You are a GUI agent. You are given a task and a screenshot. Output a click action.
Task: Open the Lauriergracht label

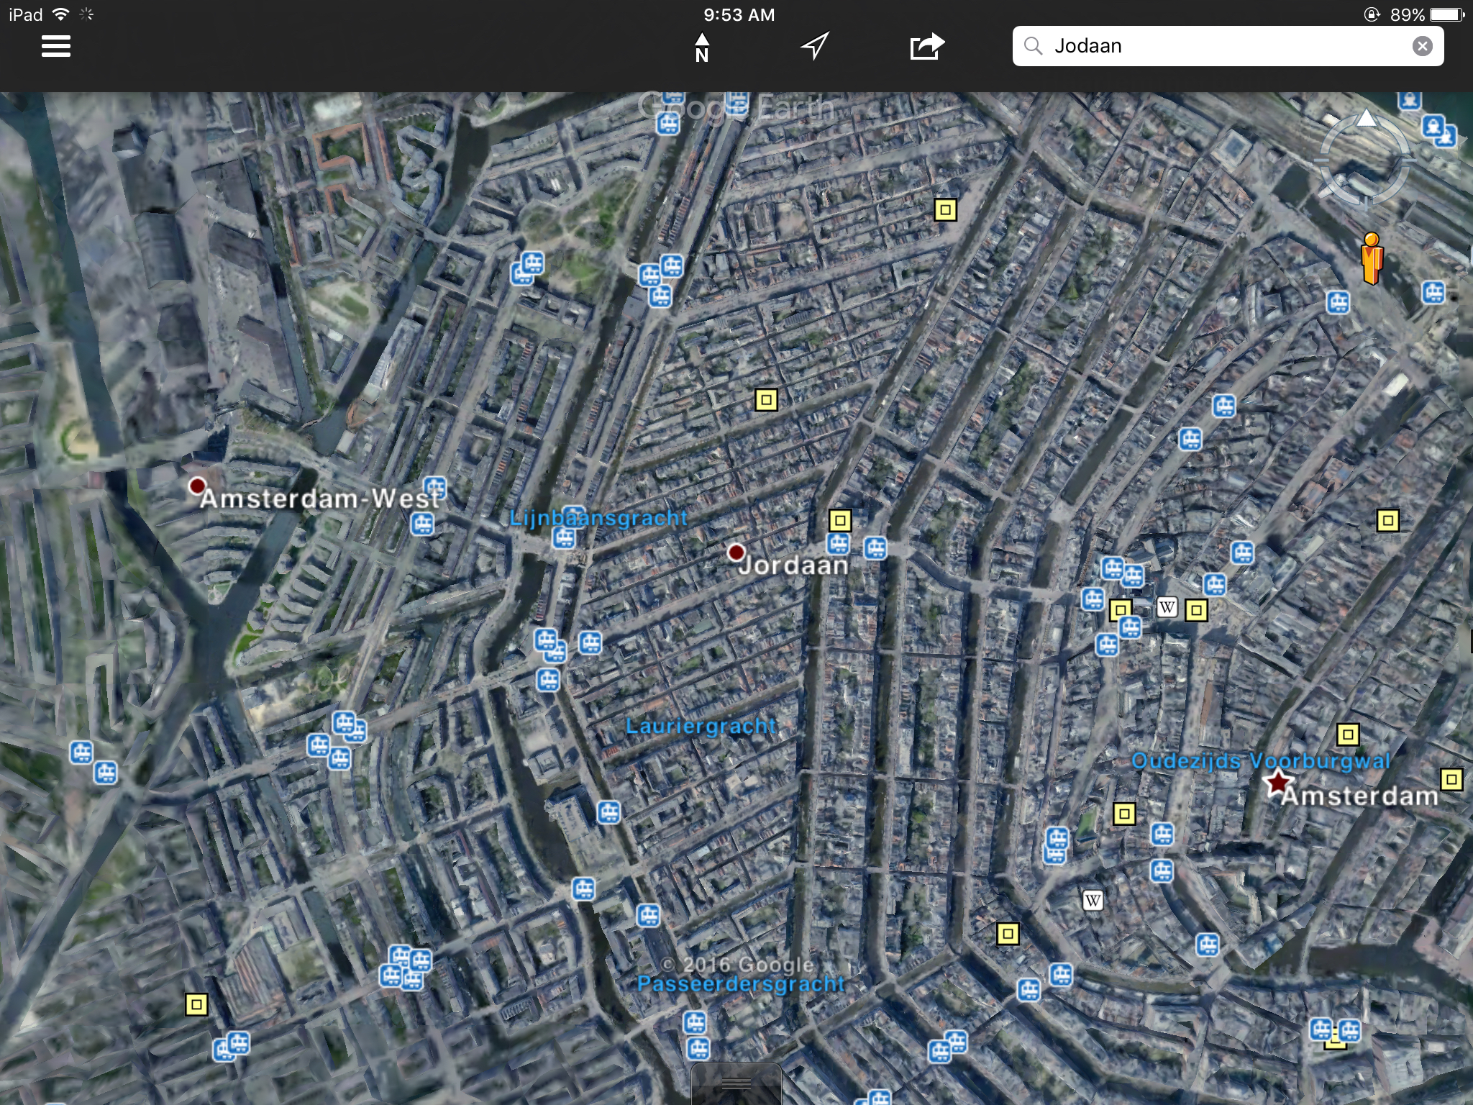click(x=701, y=727)
